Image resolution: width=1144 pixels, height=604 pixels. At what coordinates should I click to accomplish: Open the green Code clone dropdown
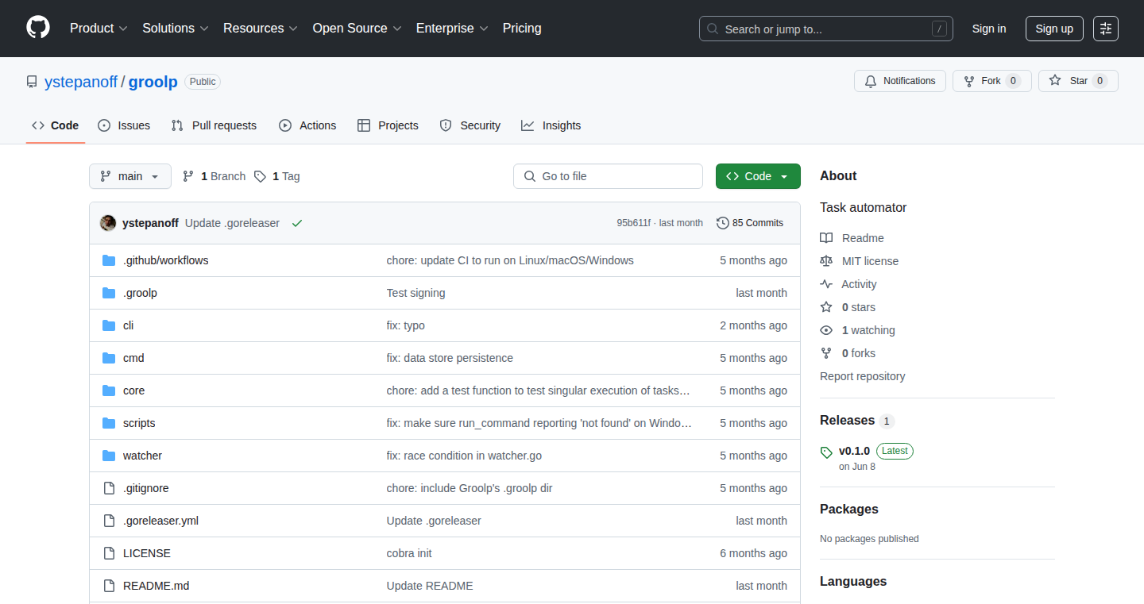point(758,176)
